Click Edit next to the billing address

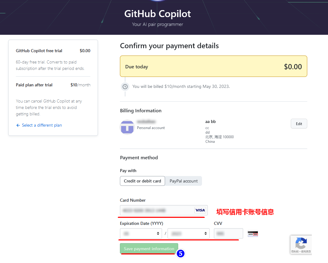[299, 124]
